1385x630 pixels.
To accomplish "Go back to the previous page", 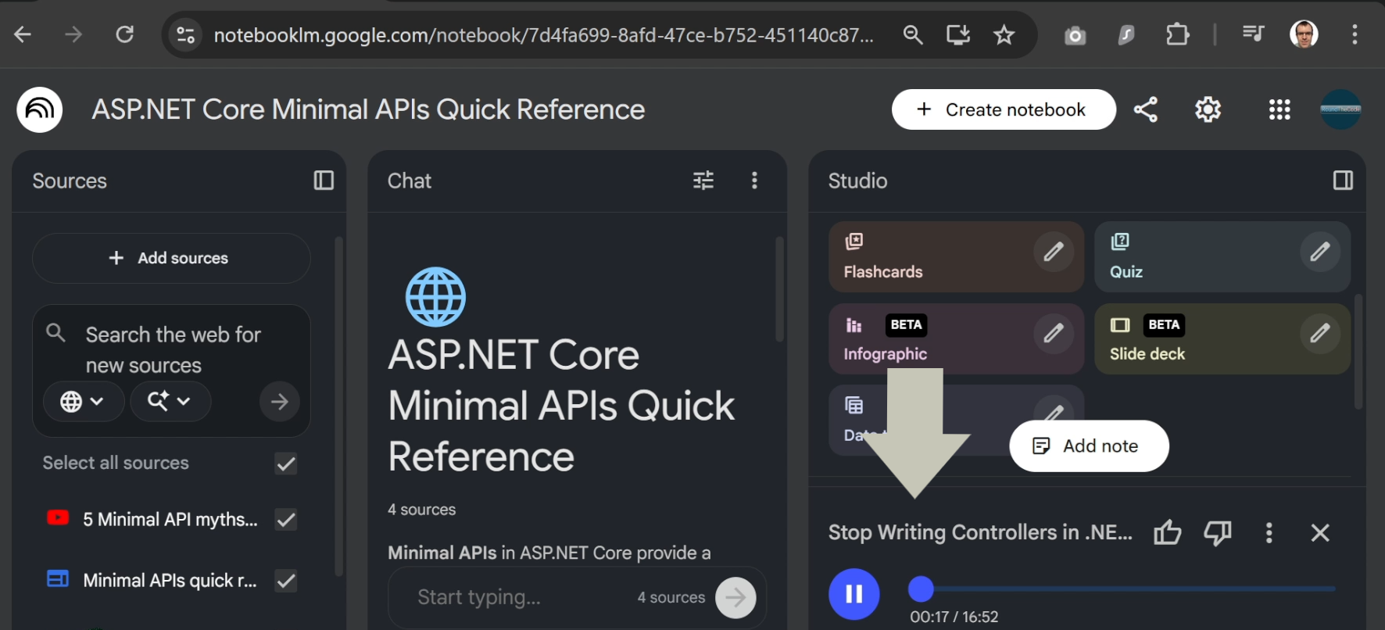I will pos(23,34).
